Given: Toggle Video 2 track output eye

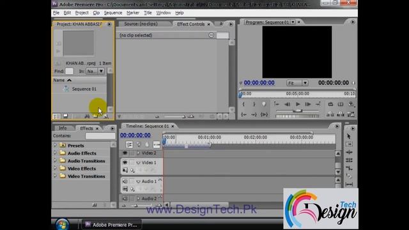Looking at the screenshot, I should point(125,153).
